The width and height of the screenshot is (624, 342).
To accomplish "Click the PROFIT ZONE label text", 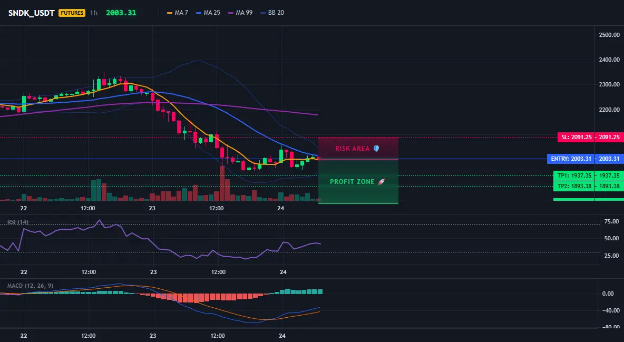I will point(352,182).
